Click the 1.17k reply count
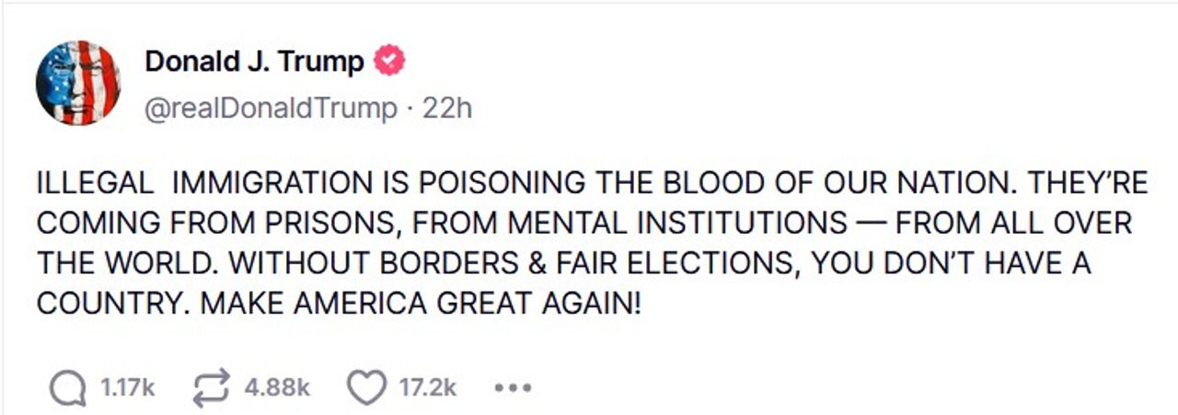Screen dimensions: 1178x415 coord(127,388)
